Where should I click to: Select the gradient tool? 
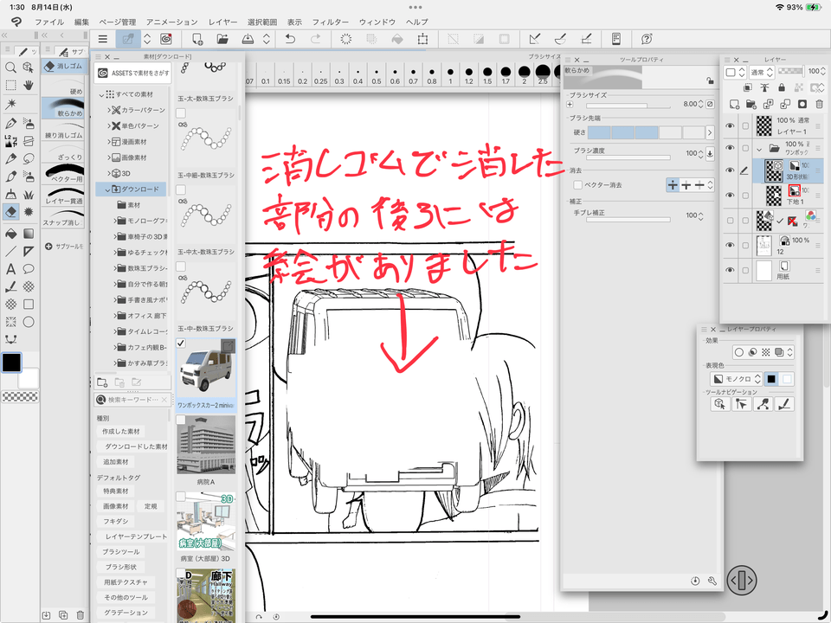[29, 233]
